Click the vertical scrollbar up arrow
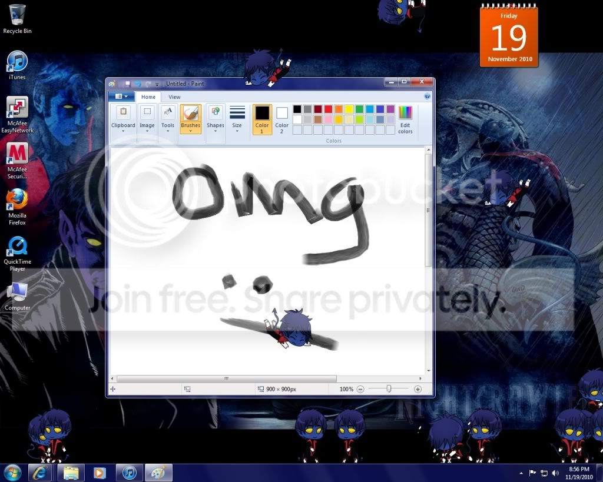This screenshot has width=603, height=482. point(429,149)
